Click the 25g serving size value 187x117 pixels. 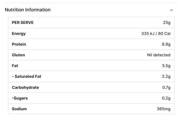167,22
